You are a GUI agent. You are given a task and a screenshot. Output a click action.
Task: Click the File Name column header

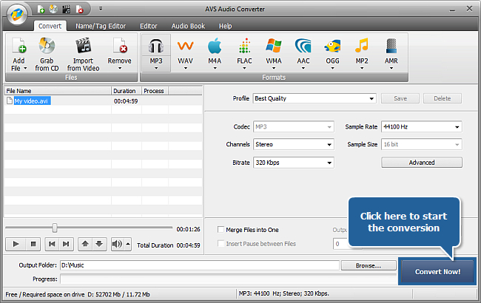coord(58,91)
